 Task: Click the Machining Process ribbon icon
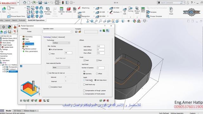point(48,11)
